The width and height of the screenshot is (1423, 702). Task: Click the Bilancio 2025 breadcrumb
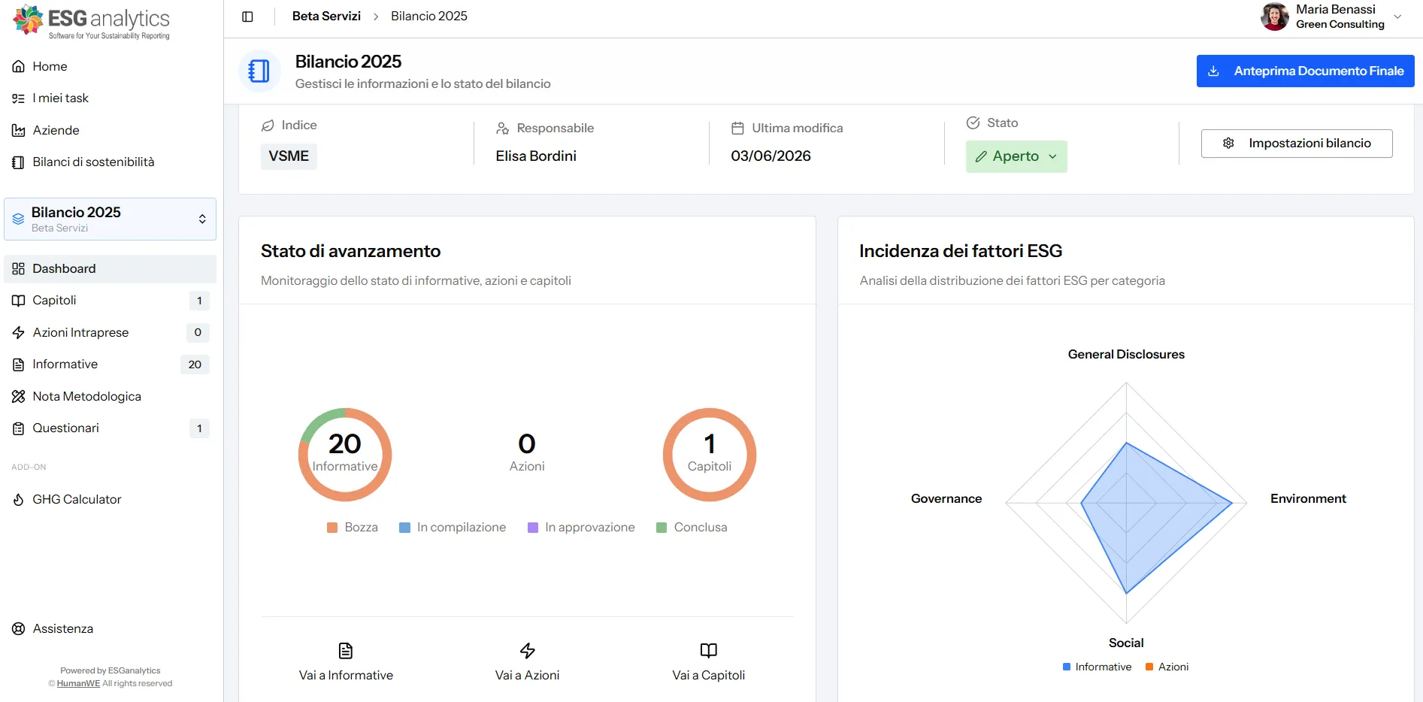pos(429,16)
